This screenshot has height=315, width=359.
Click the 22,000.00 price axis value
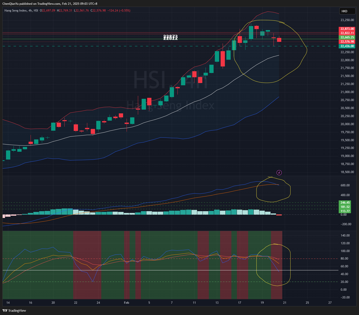coord(347,60)
